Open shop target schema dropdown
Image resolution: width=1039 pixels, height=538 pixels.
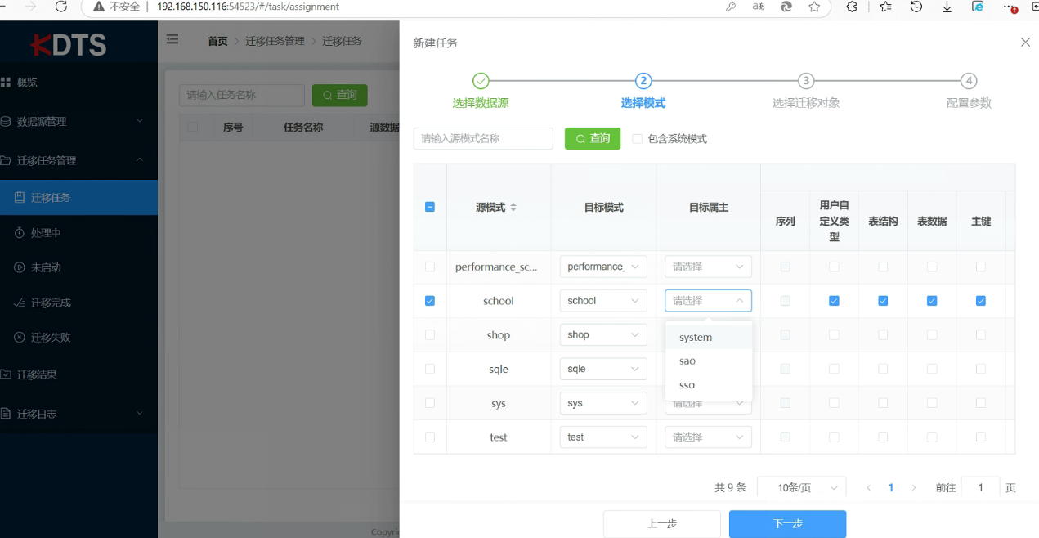click(603, 335)
